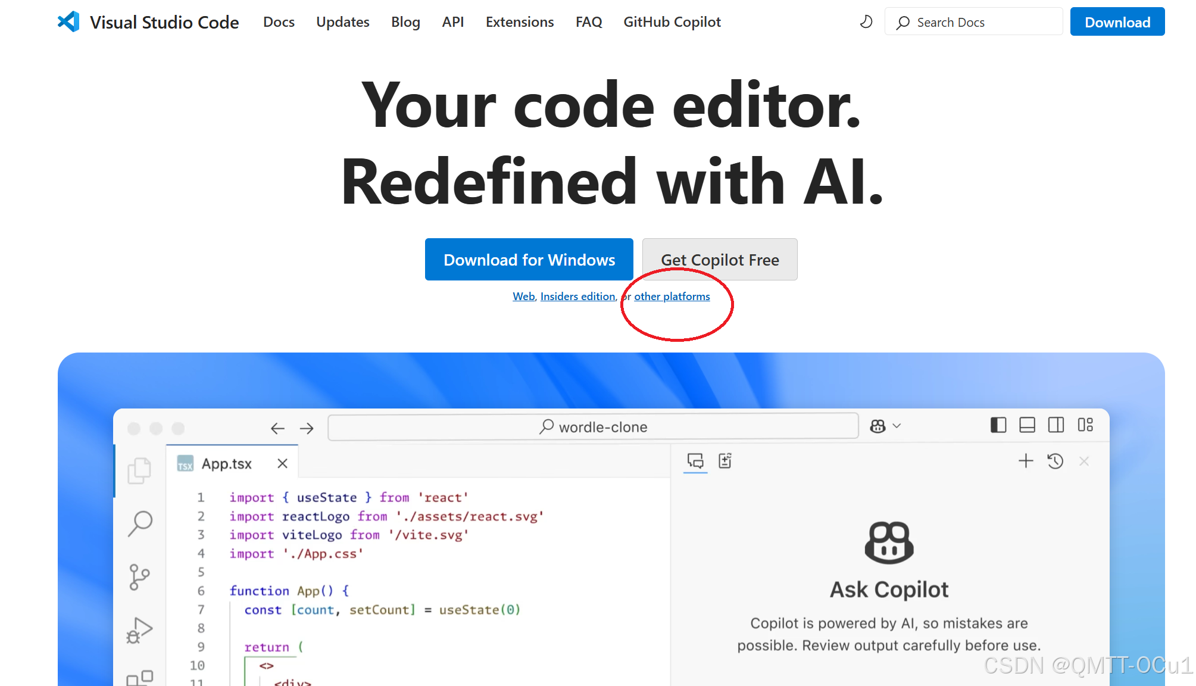Open the other platforms link
Image resolution: width=1196 pixels, height=686 pixels.
(672, 297)
